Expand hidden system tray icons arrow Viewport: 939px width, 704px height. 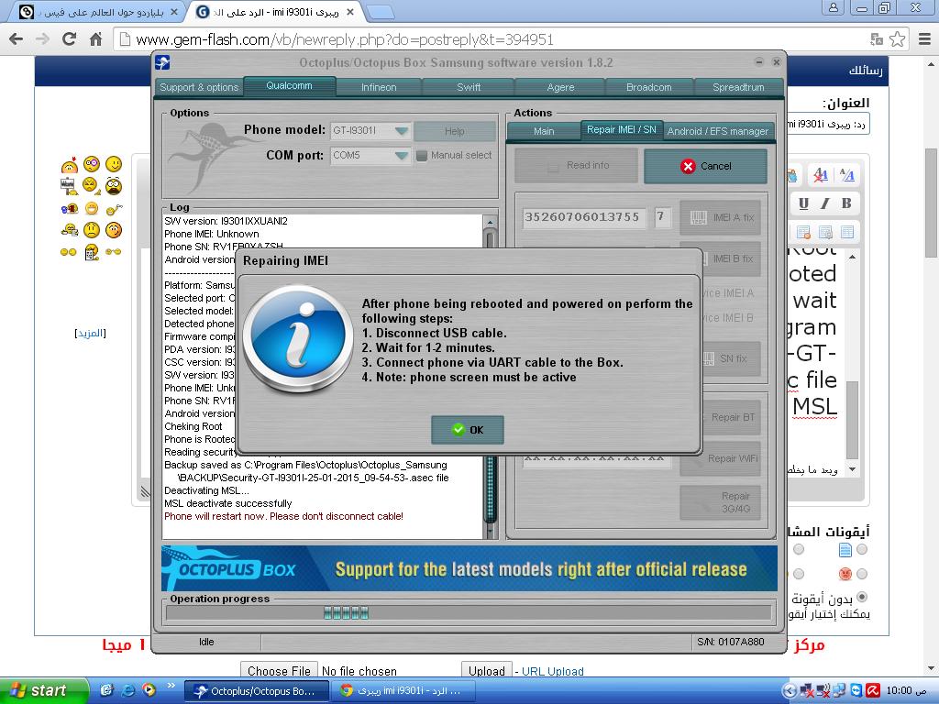point(790,691)
